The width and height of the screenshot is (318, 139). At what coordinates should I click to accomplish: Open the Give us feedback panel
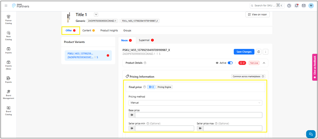[315, 67]
